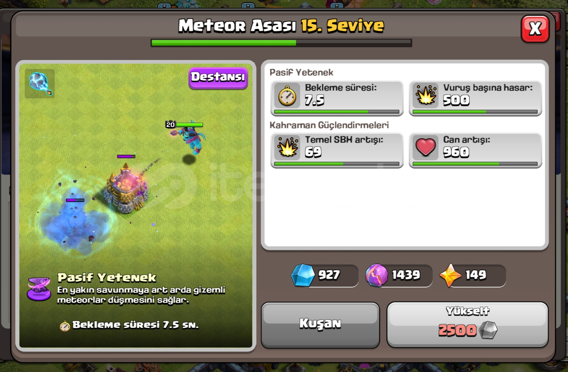Click the Temel SBH artışı burst icon
This screenshot has height=372, width=568.
click(x=287, y=147)
